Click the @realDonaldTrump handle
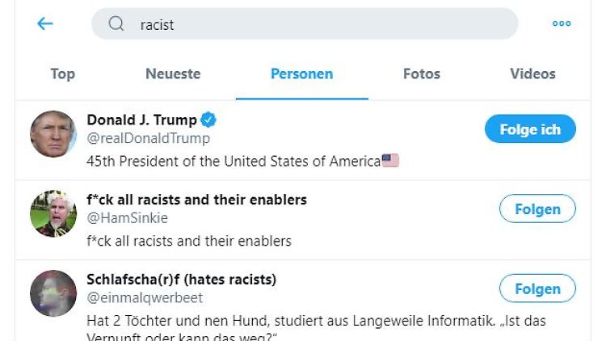 click(148, 138)
